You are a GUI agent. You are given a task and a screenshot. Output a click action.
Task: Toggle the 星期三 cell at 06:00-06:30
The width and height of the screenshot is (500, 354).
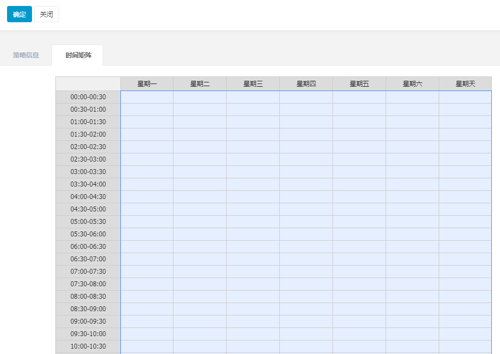click(253, 246)
